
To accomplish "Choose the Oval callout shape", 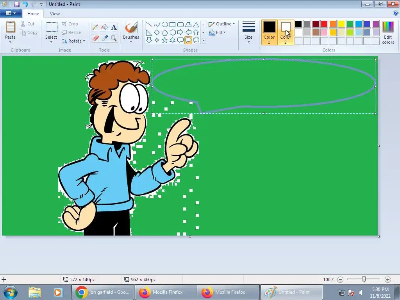I will (188, 40).
